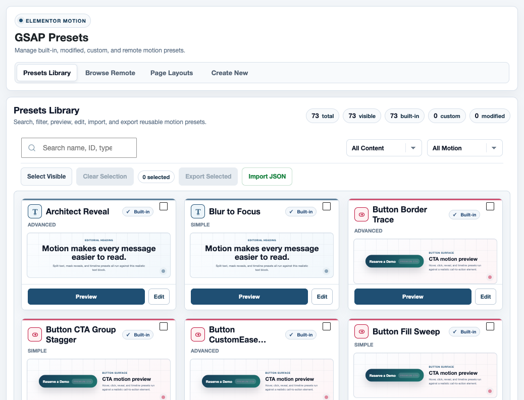Click the magnifier icon in search box

click(32, 148)
